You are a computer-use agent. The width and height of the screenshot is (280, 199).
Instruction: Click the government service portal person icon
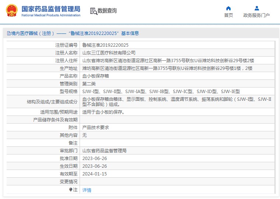tap(257, 8)
